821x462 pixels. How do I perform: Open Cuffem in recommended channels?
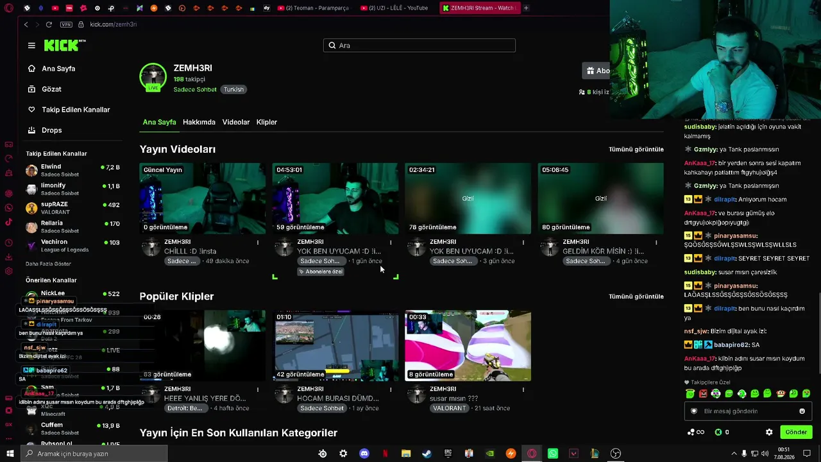72,428
